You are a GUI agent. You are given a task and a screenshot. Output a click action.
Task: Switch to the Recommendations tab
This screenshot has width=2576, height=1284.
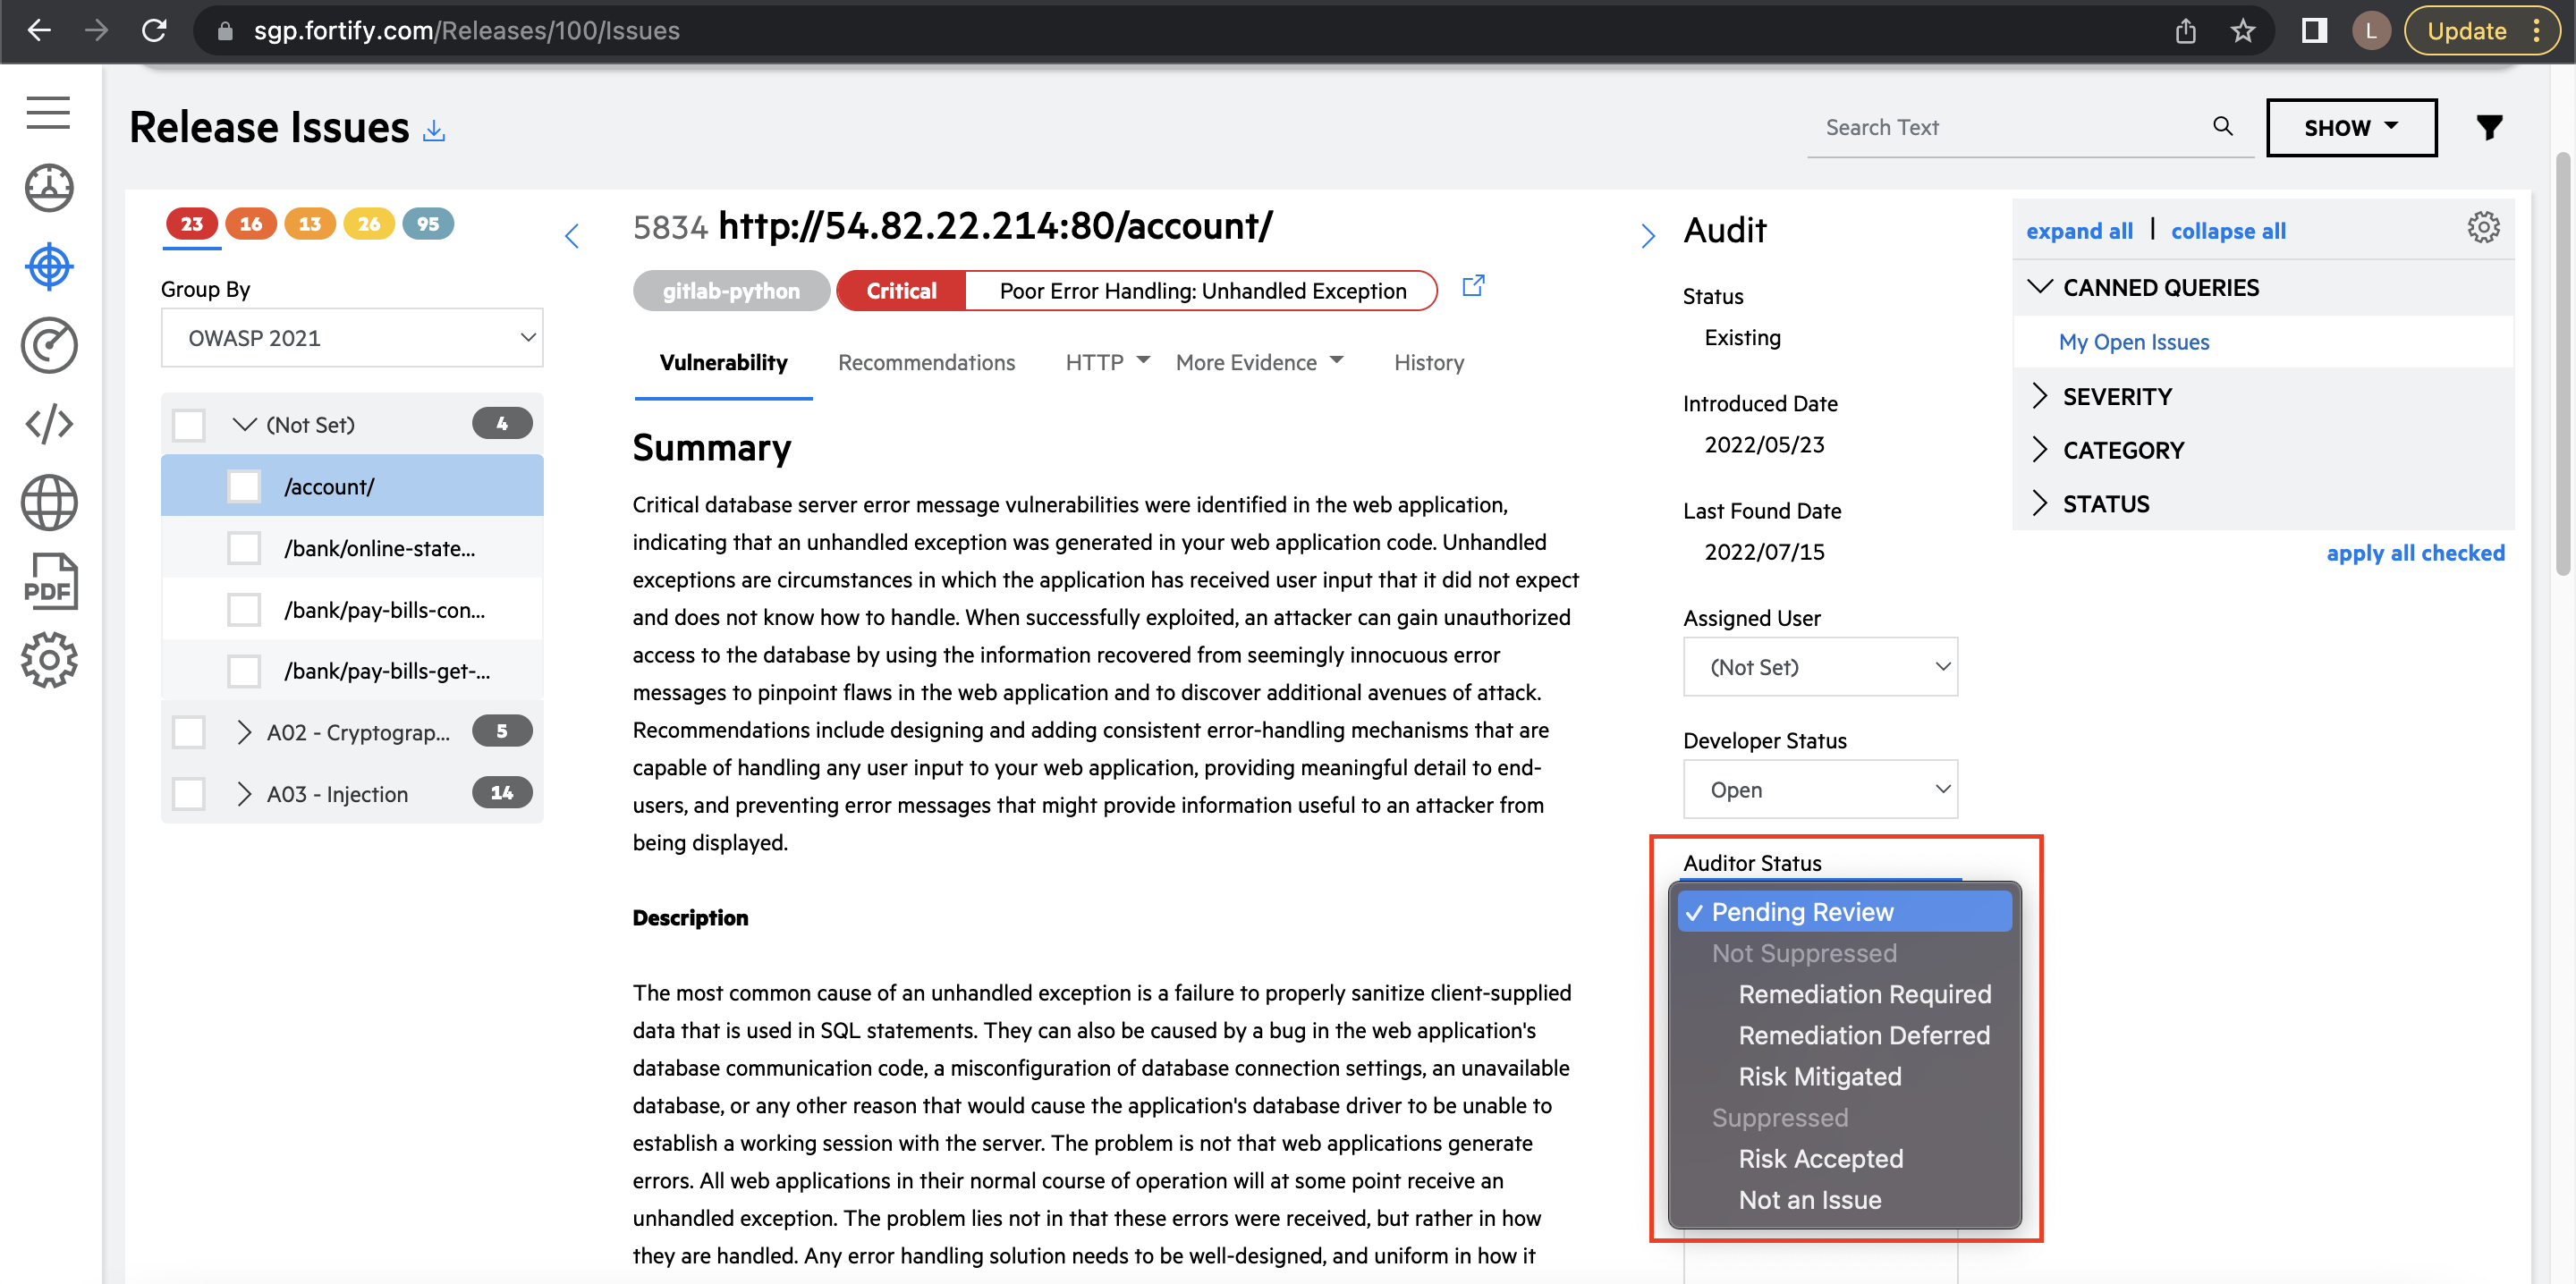coord(926,363)
